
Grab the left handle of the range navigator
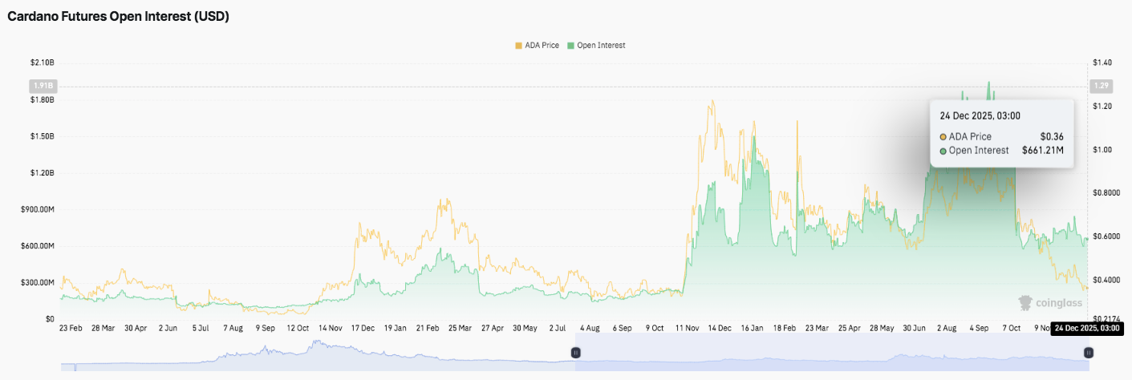click(x=575, y=353)
